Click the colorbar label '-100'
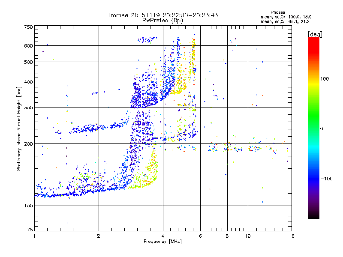Viewport: 343px width, 257px height. point(326,179)
